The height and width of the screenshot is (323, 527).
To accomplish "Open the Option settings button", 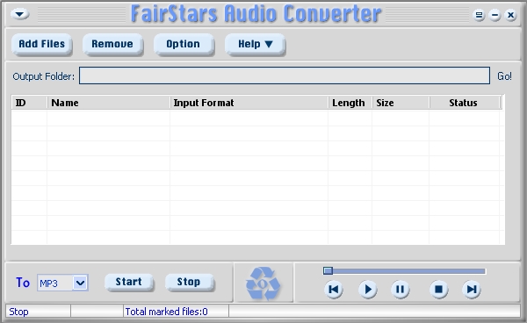I will (184, 44).
